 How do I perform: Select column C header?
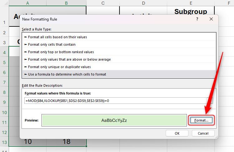click(x=103, y=3)
